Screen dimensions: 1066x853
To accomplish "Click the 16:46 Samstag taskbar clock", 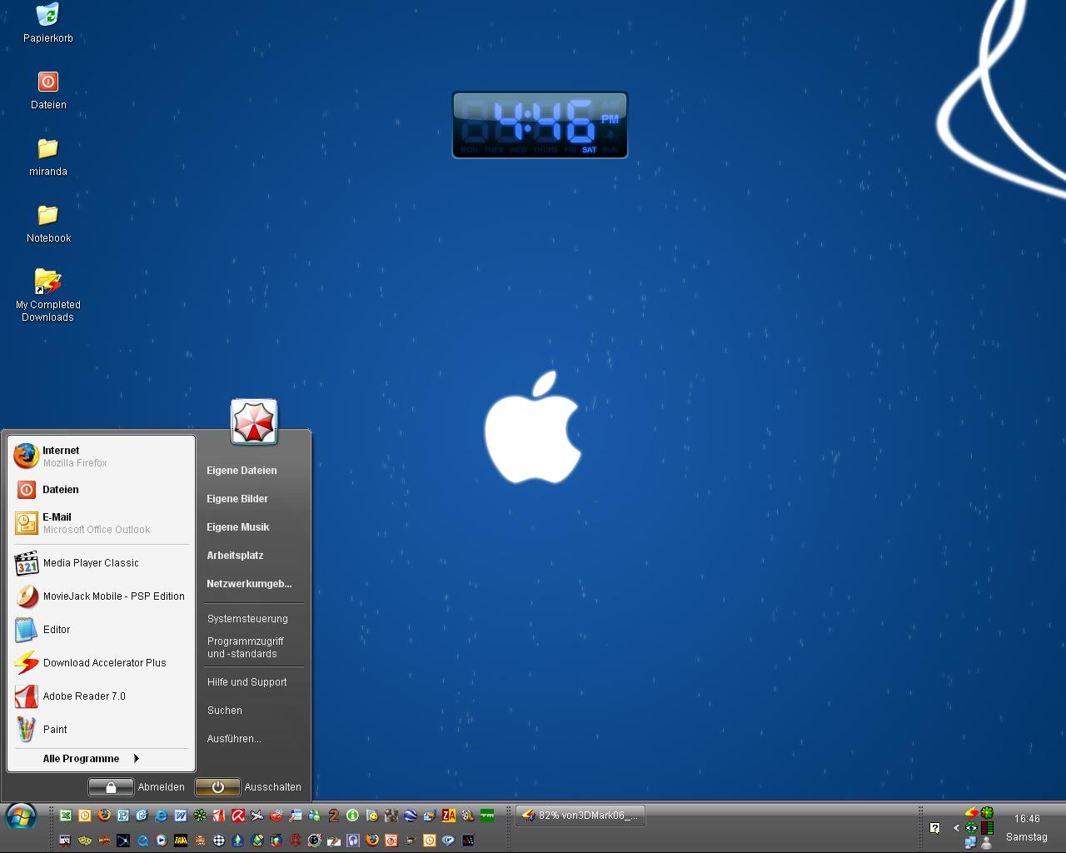I will [1027, 828].
